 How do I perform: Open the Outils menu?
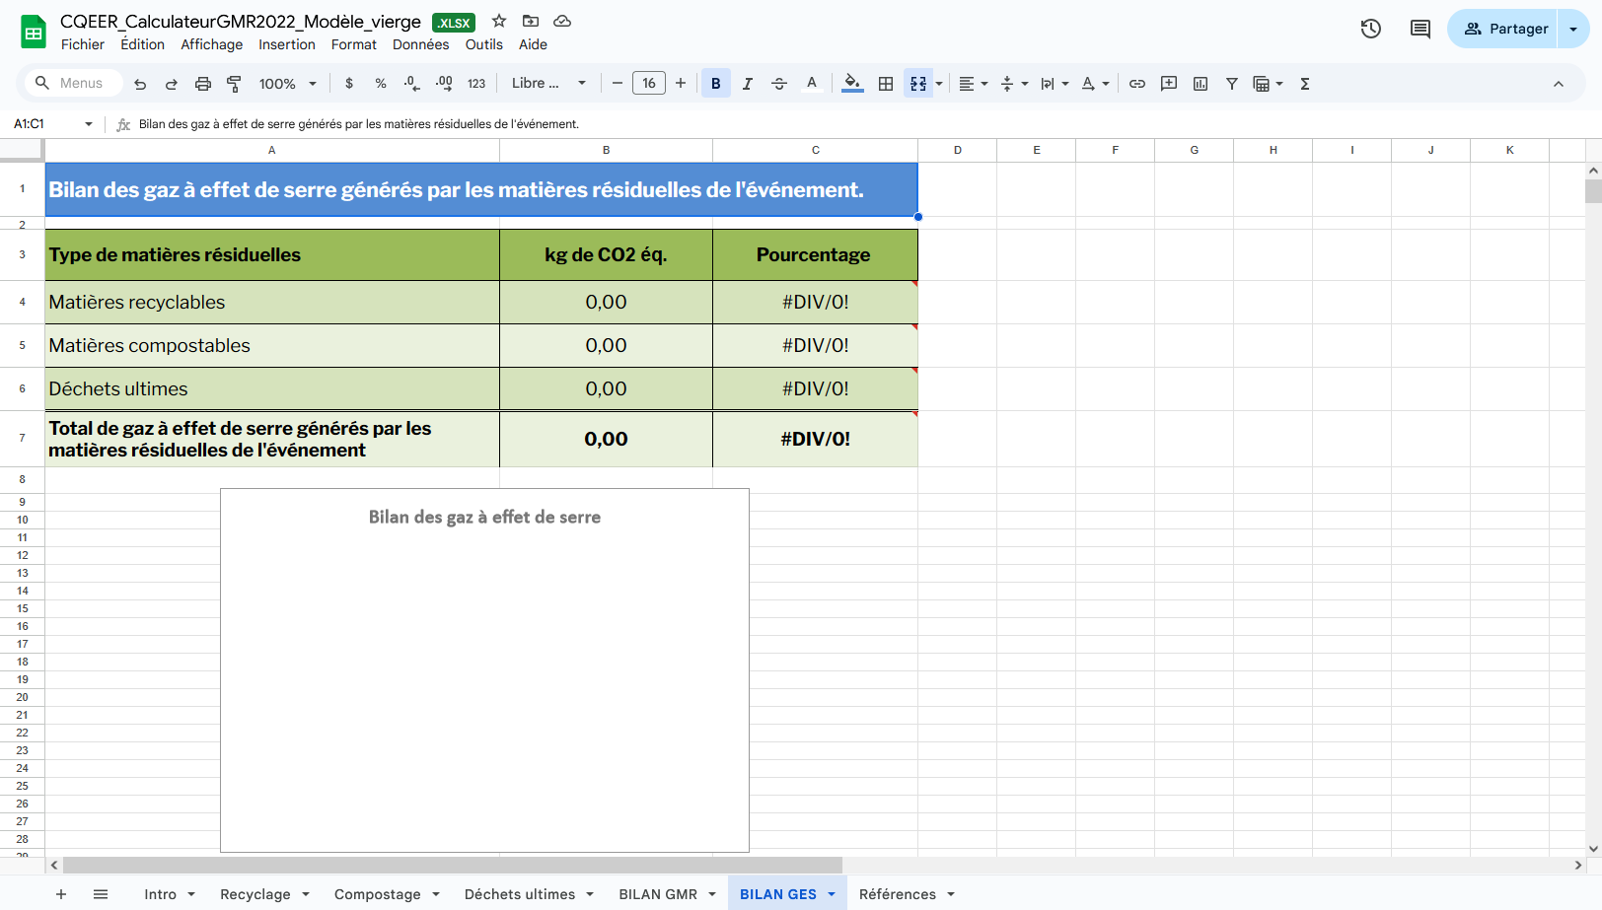click(484, 44)
